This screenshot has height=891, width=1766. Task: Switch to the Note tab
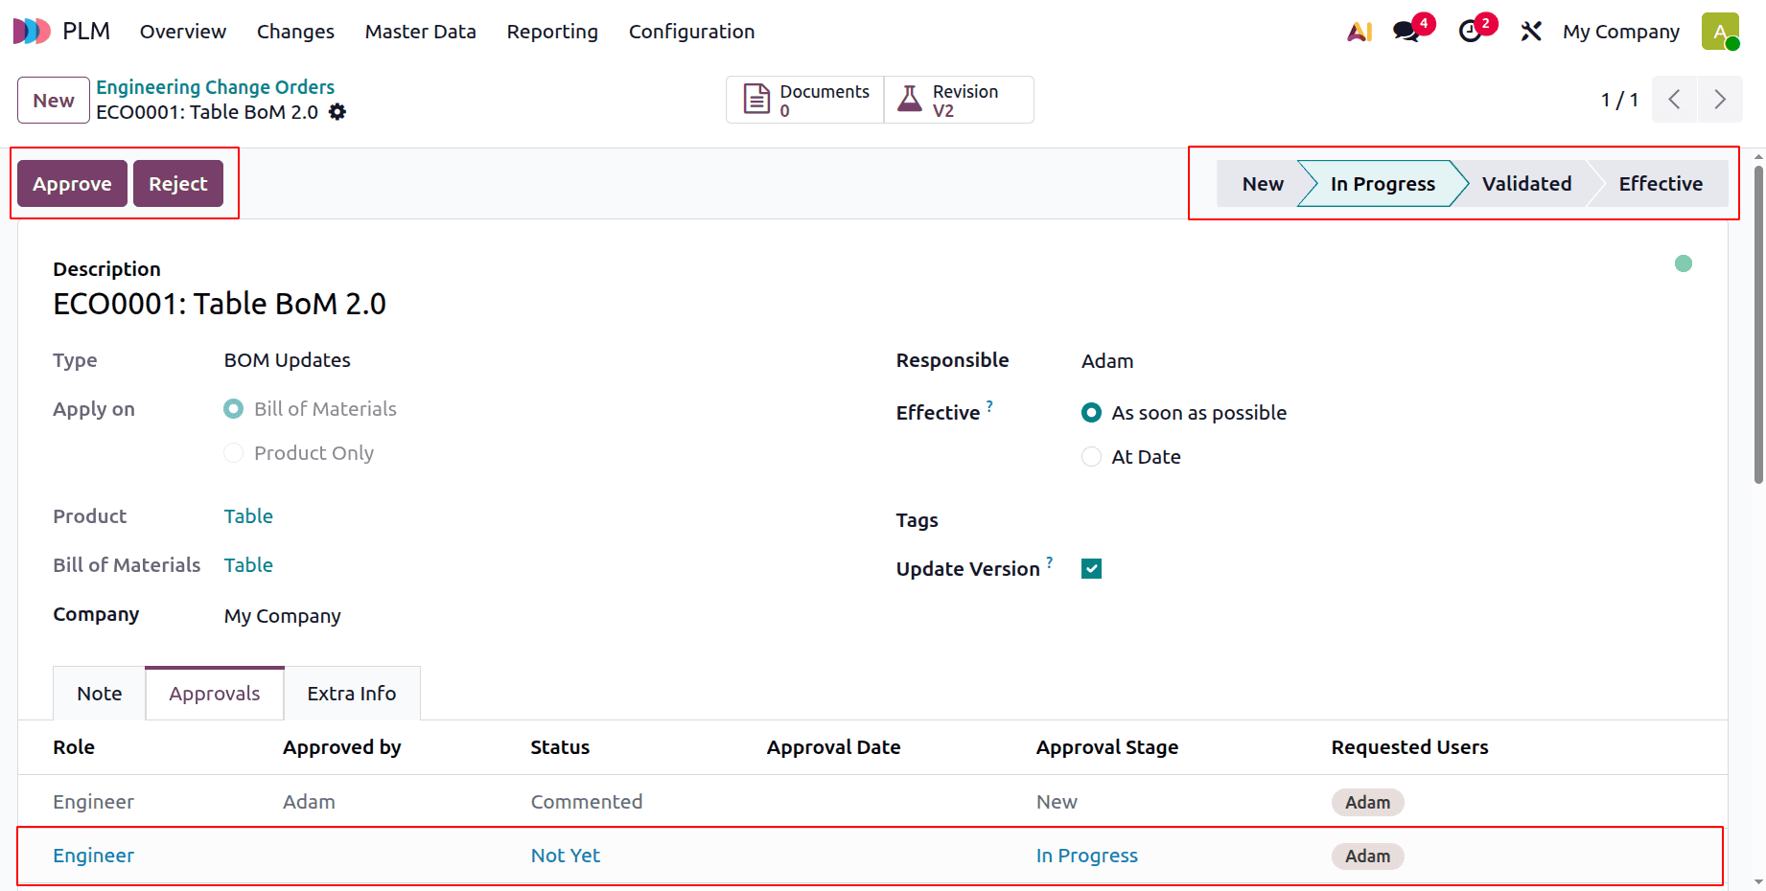point(100,694)
